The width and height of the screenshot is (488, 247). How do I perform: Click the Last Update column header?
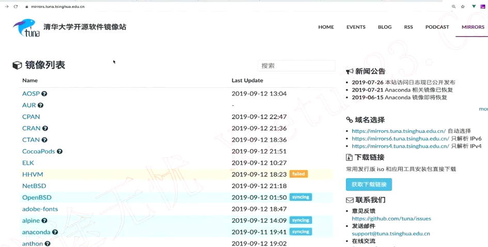tap(247, 81)
